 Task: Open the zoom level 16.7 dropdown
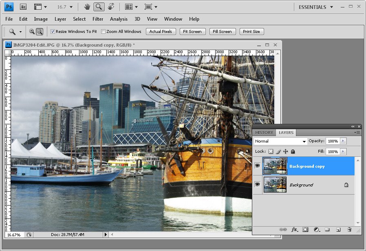pyautogui.click(x=71, y=7)
